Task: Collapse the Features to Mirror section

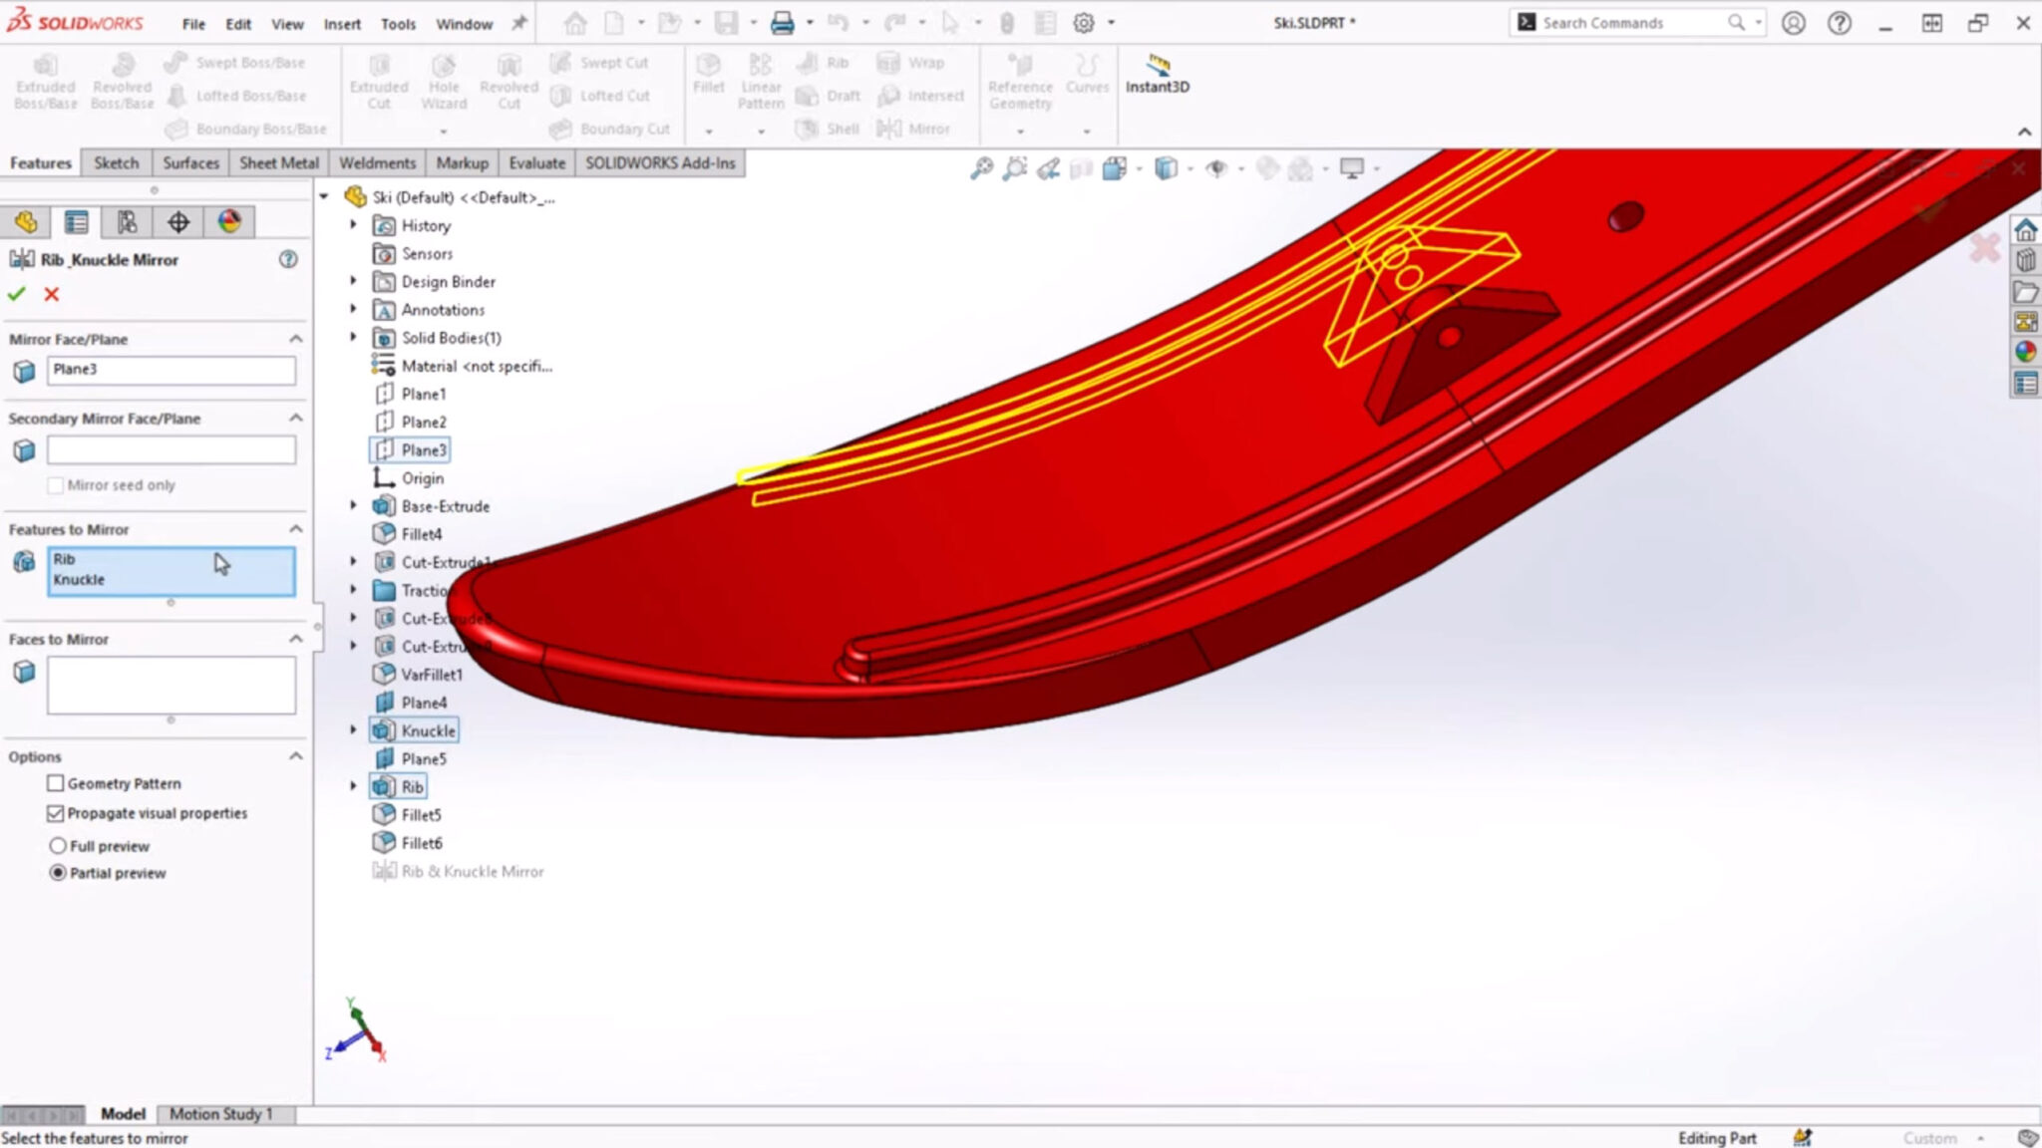Action: [x=296, y=529]
